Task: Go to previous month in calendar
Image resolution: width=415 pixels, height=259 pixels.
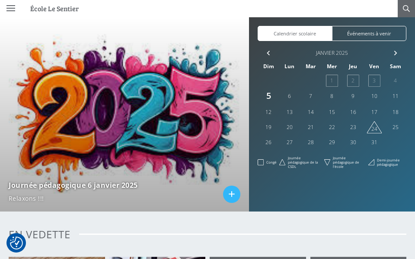Action: pos(268,53)
